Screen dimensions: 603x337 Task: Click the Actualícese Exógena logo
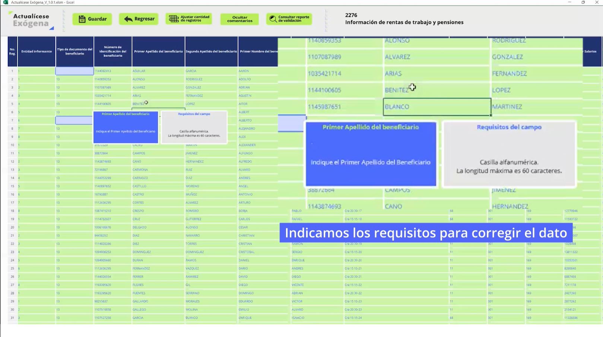[x=31, y=20]
